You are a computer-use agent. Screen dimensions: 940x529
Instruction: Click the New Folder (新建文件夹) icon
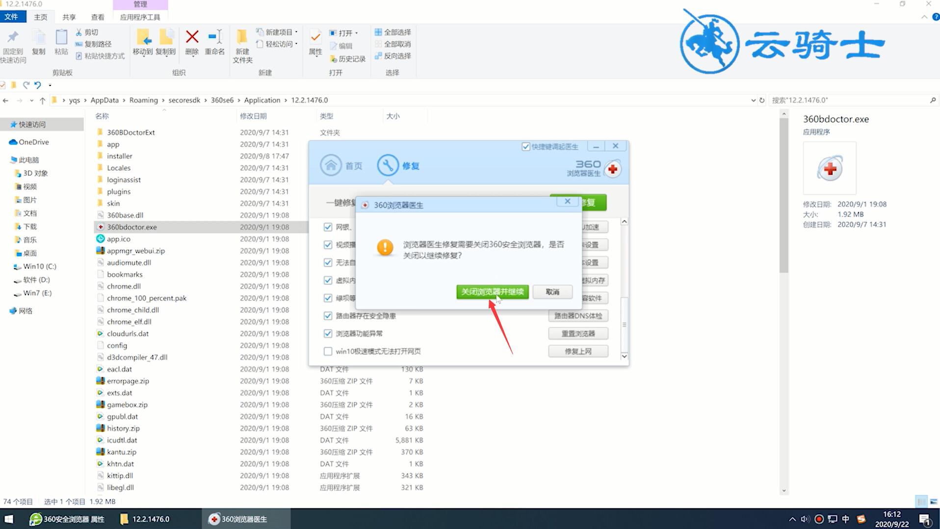(x=242, y=37)
